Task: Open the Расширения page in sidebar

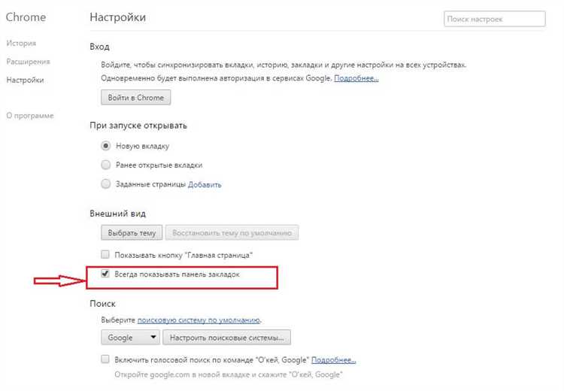Action: tap(28, 62)
